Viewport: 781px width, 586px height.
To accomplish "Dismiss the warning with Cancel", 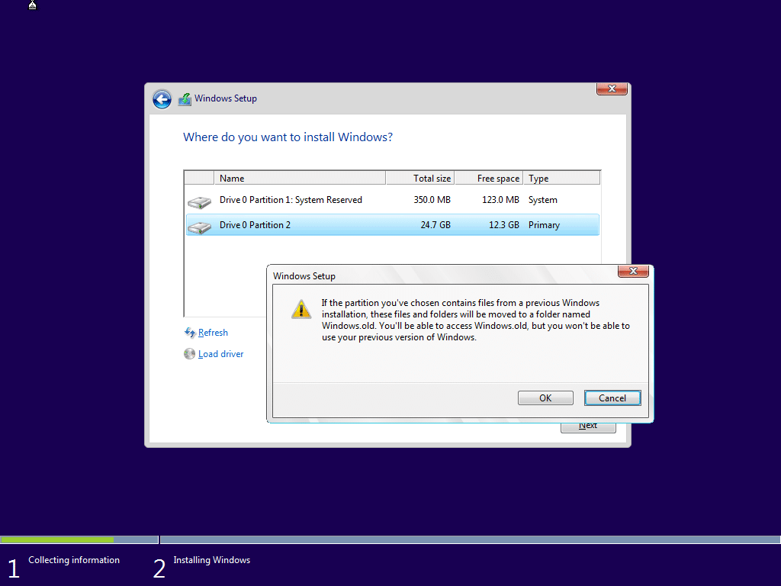I will [612, 398].
